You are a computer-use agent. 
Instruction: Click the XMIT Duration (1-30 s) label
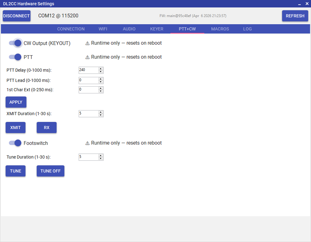(x=29, y=114)
